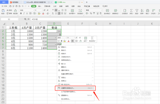Screen dimensions: 160x104
Task: Expand the Insert (插入) submenu in context menu
Action: click(76, 64)
